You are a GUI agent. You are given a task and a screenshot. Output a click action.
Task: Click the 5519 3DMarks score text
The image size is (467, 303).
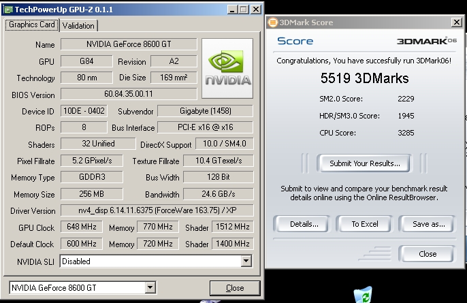coord(365,78)
